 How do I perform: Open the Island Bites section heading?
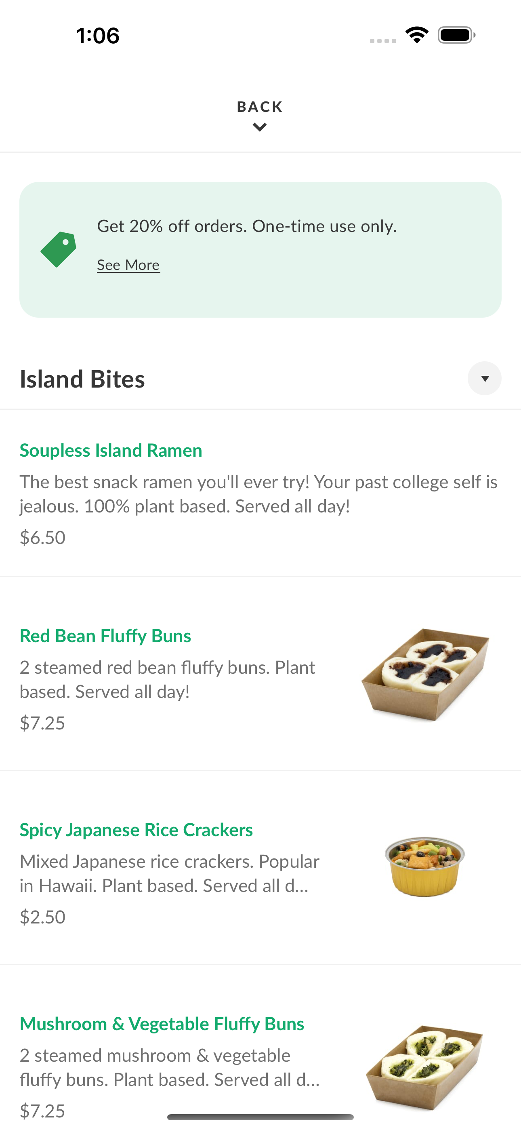click(x=82, y=379)
